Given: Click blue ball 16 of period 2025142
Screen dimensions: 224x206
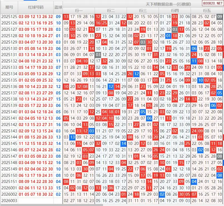Looking at the screenshot, I should (x=58, y=125).
